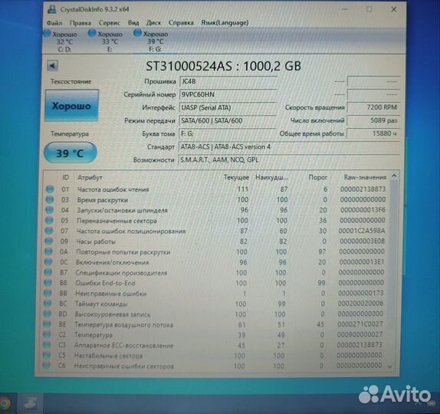Click status icon of Переназначенные сектора
The height and width of the screenshot is (414, 440).
tap(49, 220)
